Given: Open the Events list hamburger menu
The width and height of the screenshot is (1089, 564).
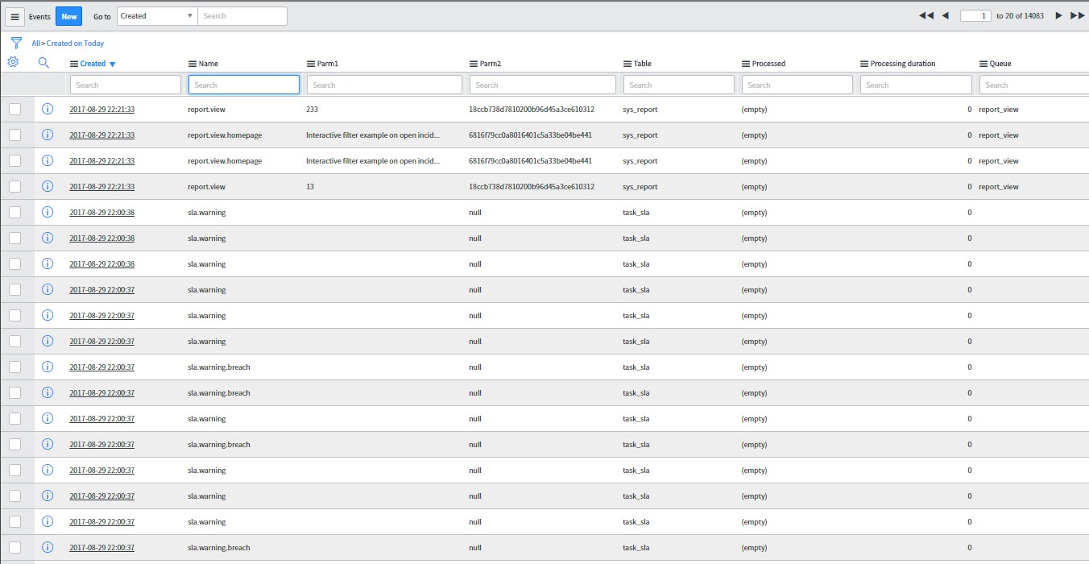Looking at the screenshot, I should 14,16.
